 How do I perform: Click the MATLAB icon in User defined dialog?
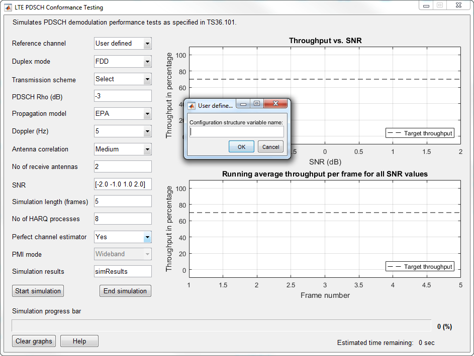(x=192, y=106)
